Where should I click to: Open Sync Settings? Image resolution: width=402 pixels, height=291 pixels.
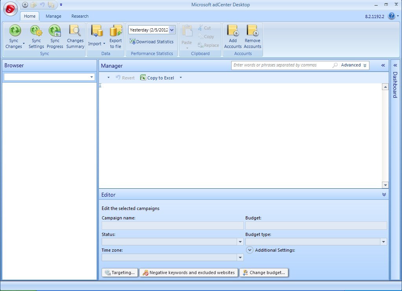(36, 37)
